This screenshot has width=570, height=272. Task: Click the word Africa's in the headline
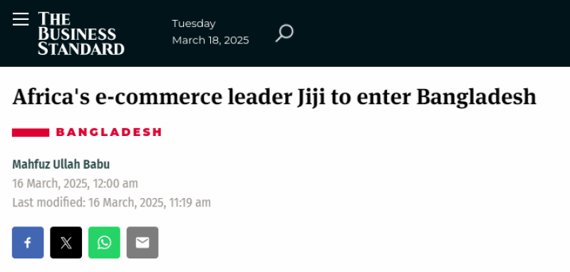click(x=51, y=97)
